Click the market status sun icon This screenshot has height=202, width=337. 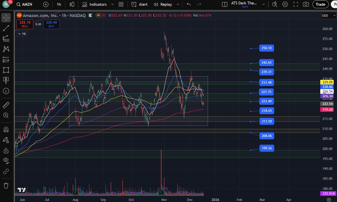(x=98, y=15)
